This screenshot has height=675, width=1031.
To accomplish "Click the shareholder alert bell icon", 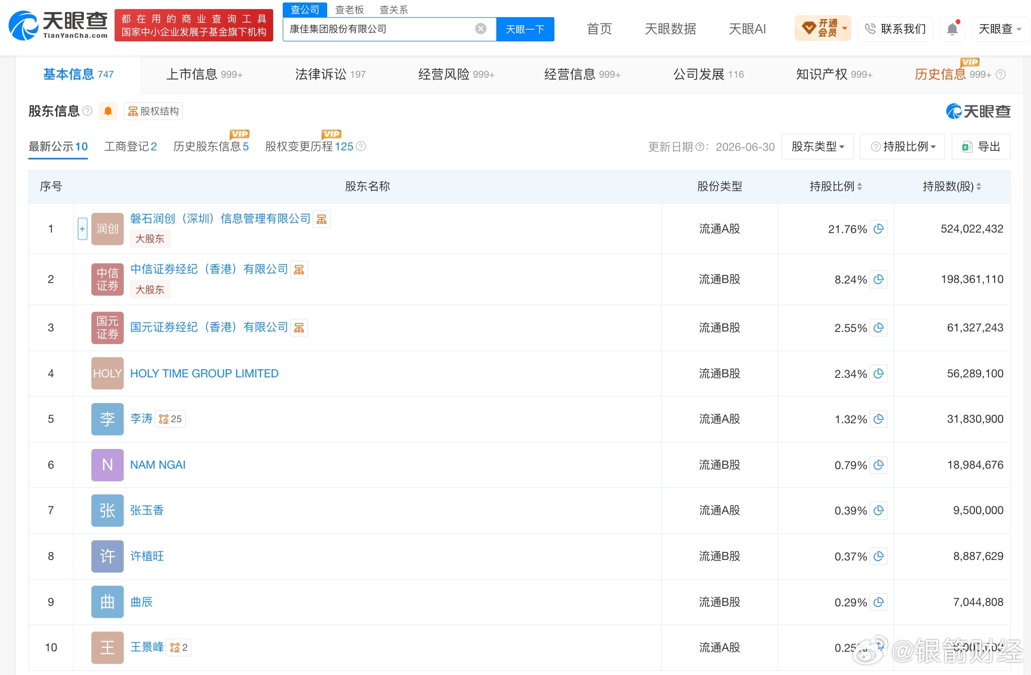I will click(108, 111).
